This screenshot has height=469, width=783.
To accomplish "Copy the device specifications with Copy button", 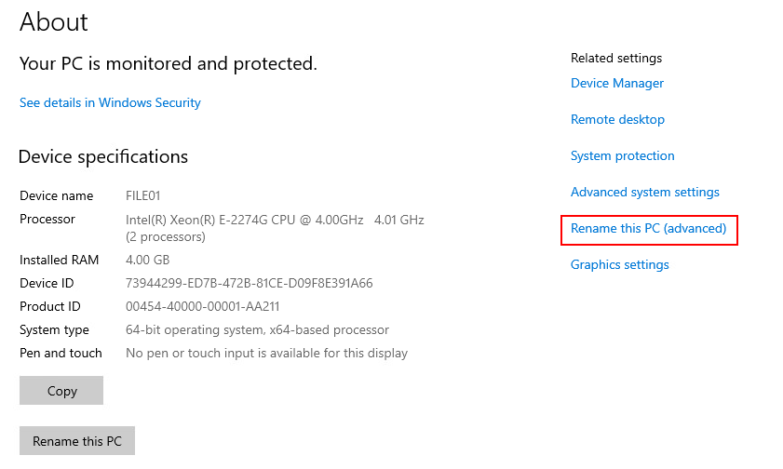I will [61, 391].
